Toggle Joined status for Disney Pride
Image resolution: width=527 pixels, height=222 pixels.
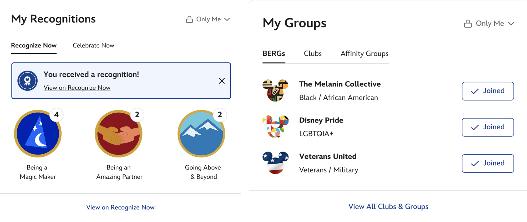[x=488, y=127]
